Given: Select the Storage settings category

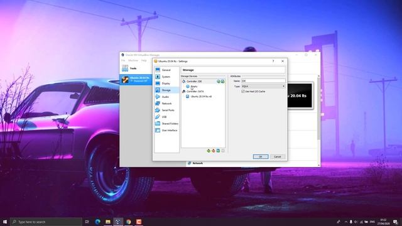Looking at the screenshot, I should click(x=166, y=90).
